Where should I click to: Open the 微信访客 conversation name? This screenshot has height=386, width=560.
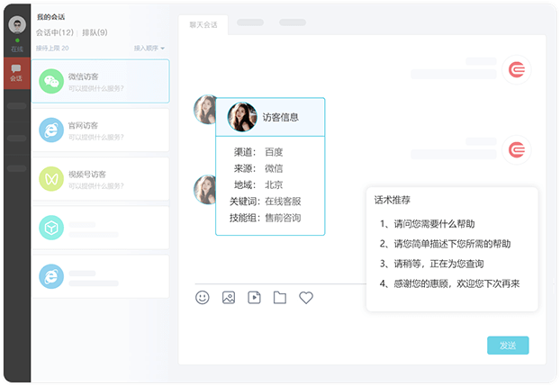pyautogui.click(x=83, y=76)
